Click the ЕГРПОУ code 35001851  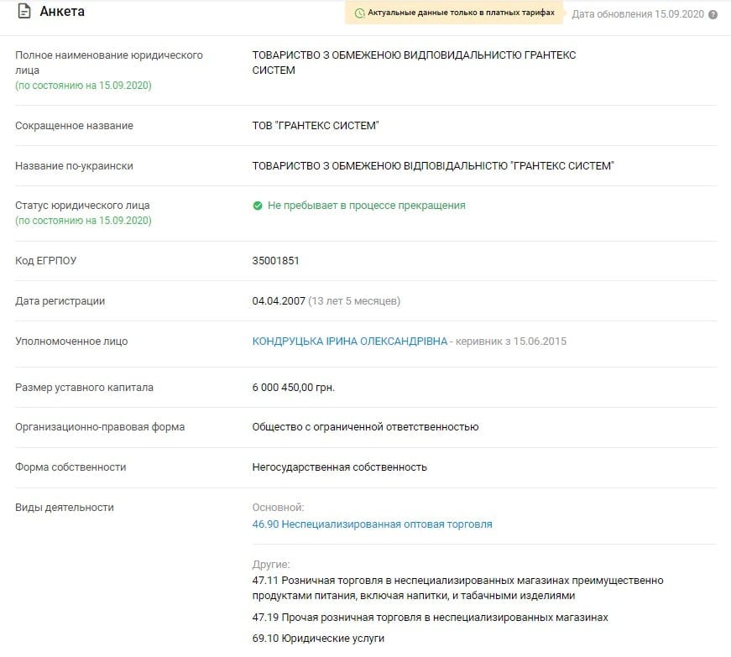(275, 261)
